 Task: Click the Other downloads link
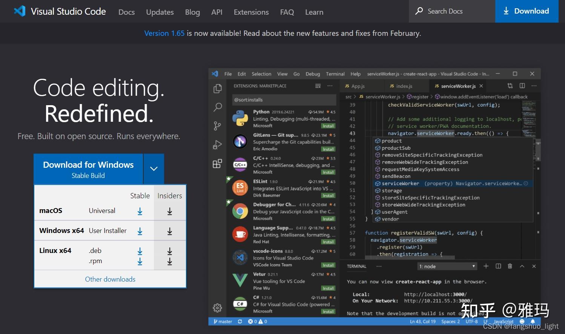[110, 279]
